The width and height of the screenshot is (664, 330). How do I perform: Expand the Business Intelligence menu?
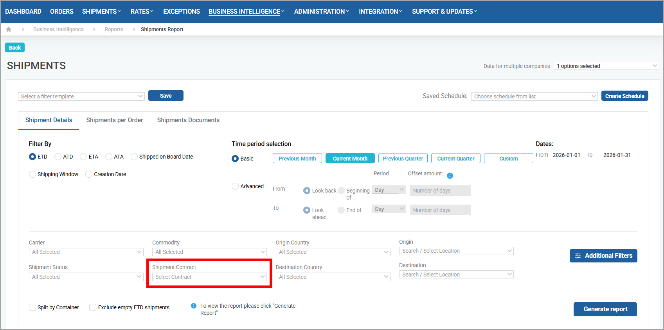point(246,11)
